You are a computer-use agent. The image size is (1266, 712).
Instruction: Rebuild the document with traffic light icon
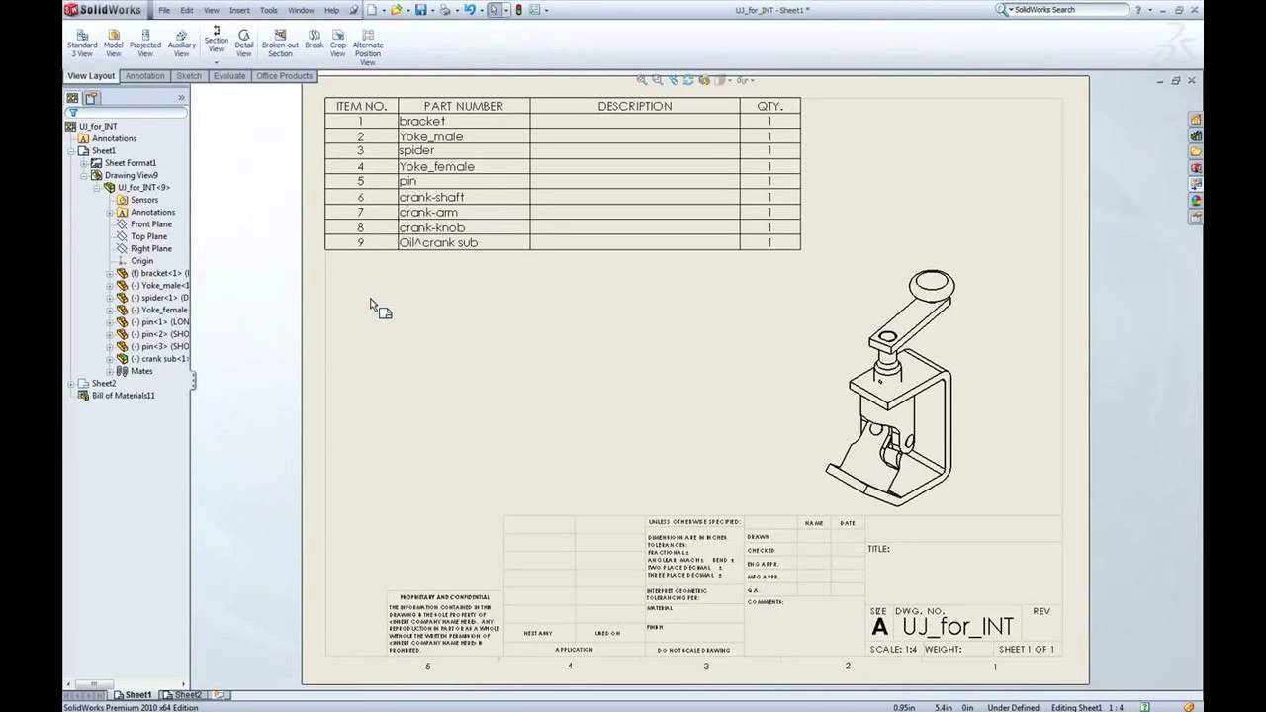(x=518, y=10)
